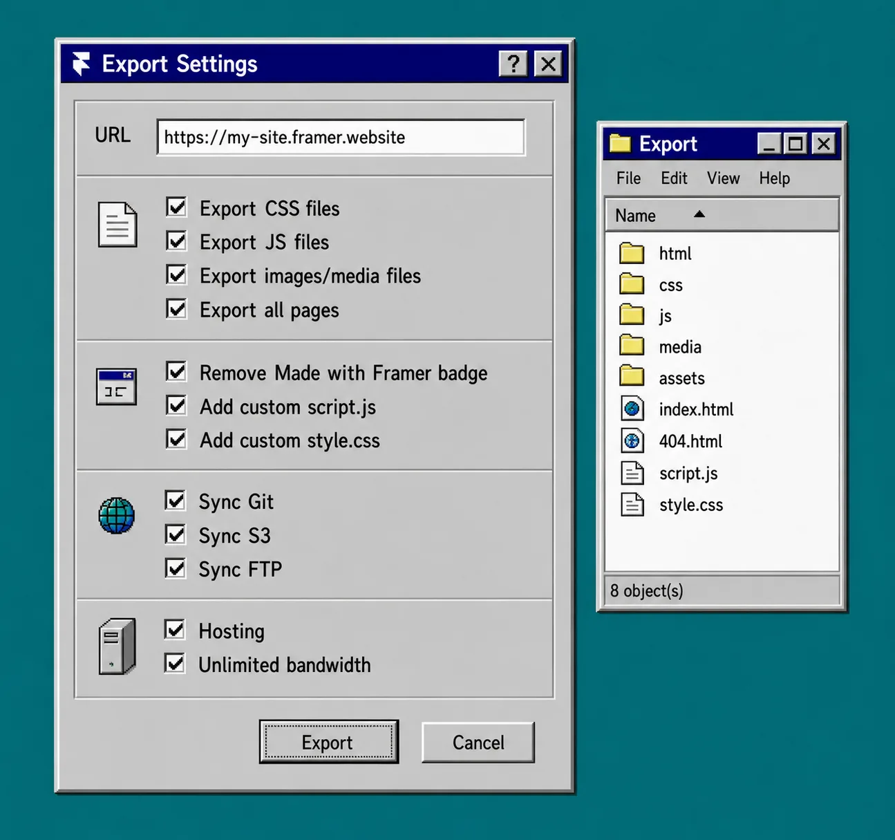This screenshot has width=895, height=840.
Task: Click the Name column header
Action: coord(722,215)
